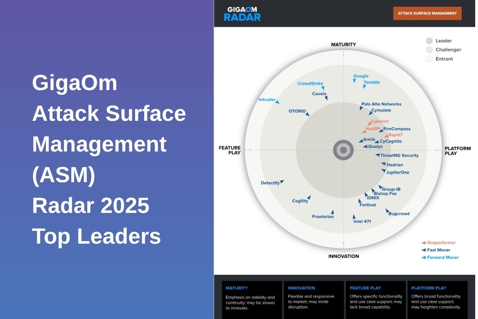Image resolution: width=478 pixels, height=319 pixels.
Task: Select the Rapid7 outperformer arrow
Action: click(386, 136)
